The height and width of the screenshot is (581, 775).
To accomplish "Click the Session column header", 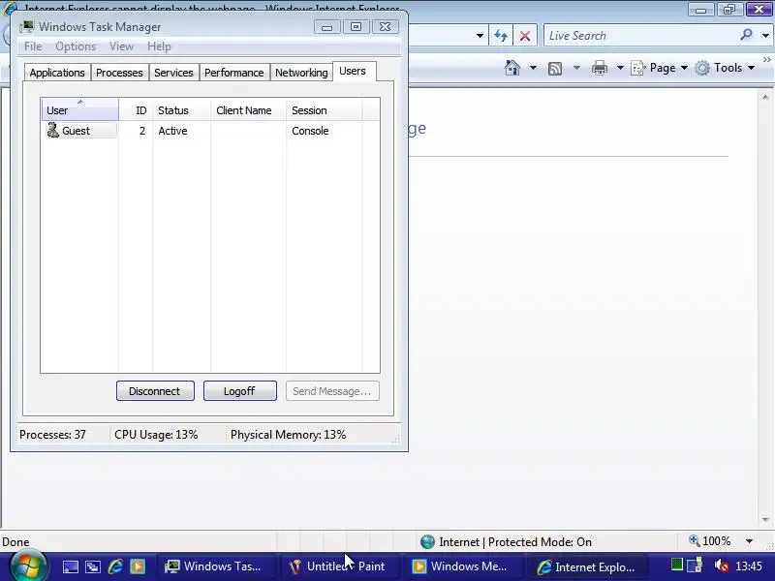I will (x=324, y=110).
